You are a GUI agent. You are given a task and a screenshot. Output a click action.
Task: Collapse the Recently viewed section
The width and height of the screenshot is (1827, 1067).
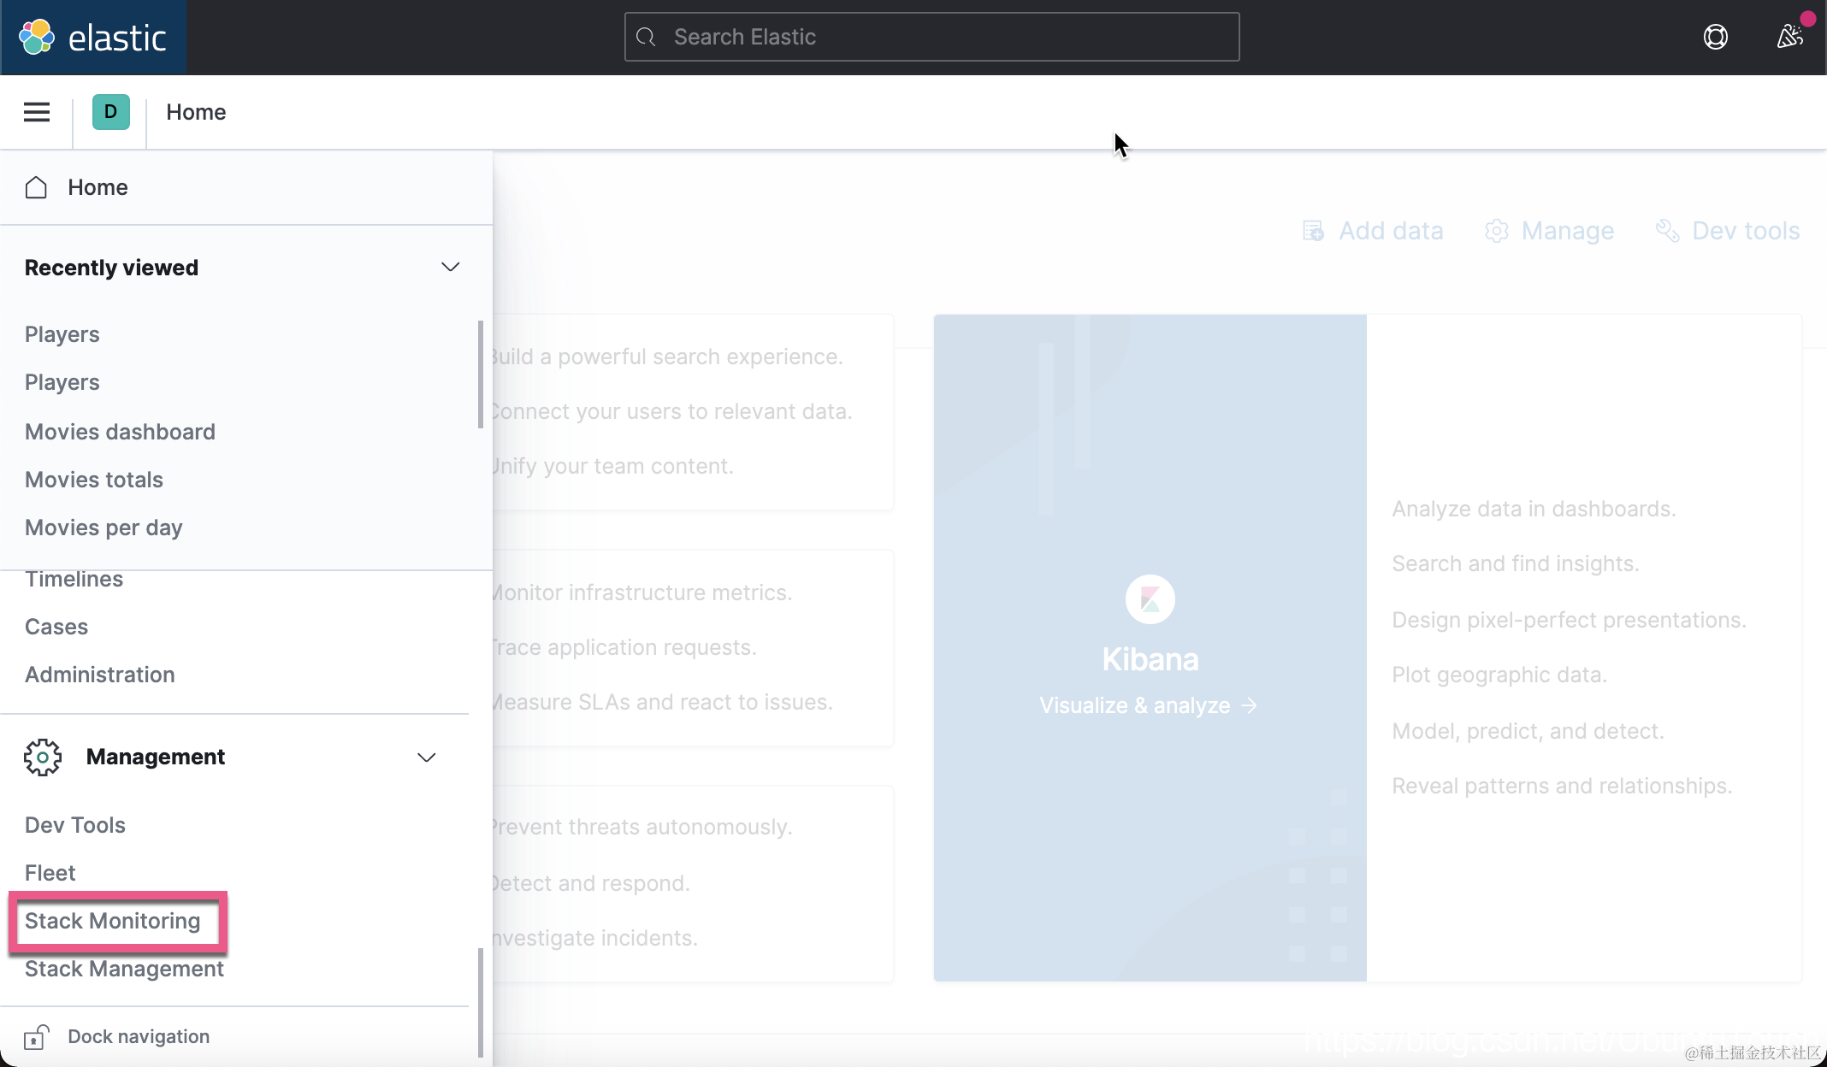pyautogui.click(x=450, y=267)
